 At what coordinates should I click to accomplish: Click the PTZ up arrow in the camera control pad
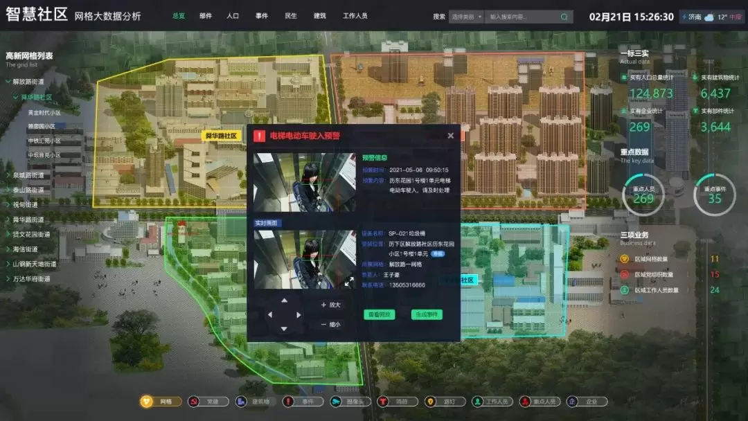pos(284,301)
